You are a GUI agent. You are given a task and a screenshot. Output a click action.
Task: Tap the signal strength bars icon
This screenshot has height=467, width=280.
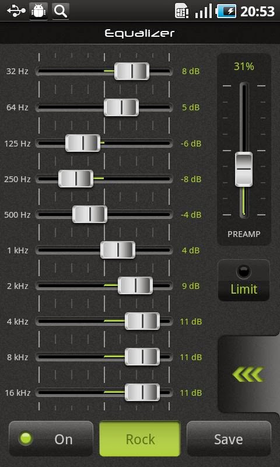[204, 11]
